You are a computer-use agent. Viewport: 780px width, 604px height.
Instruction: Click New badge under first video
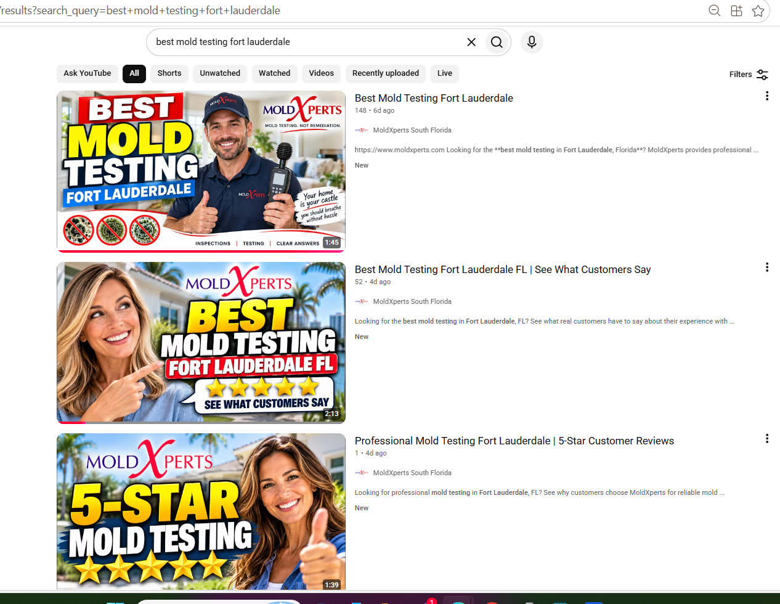pos(362,165)
